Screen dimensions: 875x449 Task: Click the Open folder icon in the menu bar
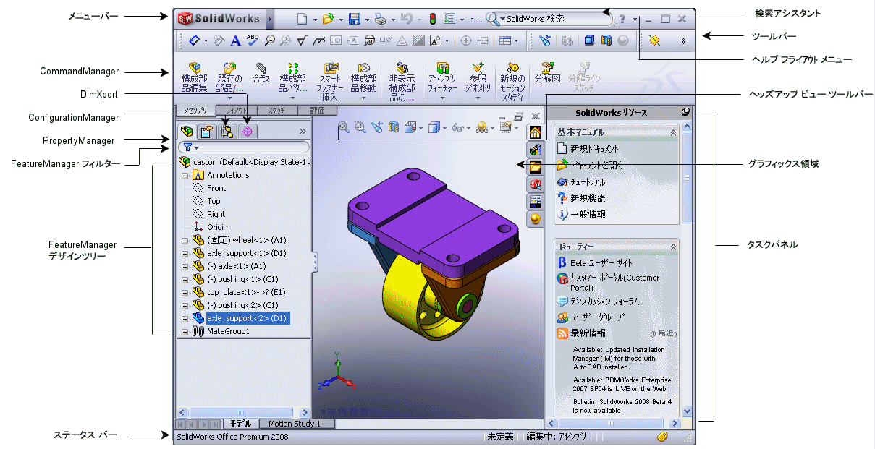pos(328,19)
